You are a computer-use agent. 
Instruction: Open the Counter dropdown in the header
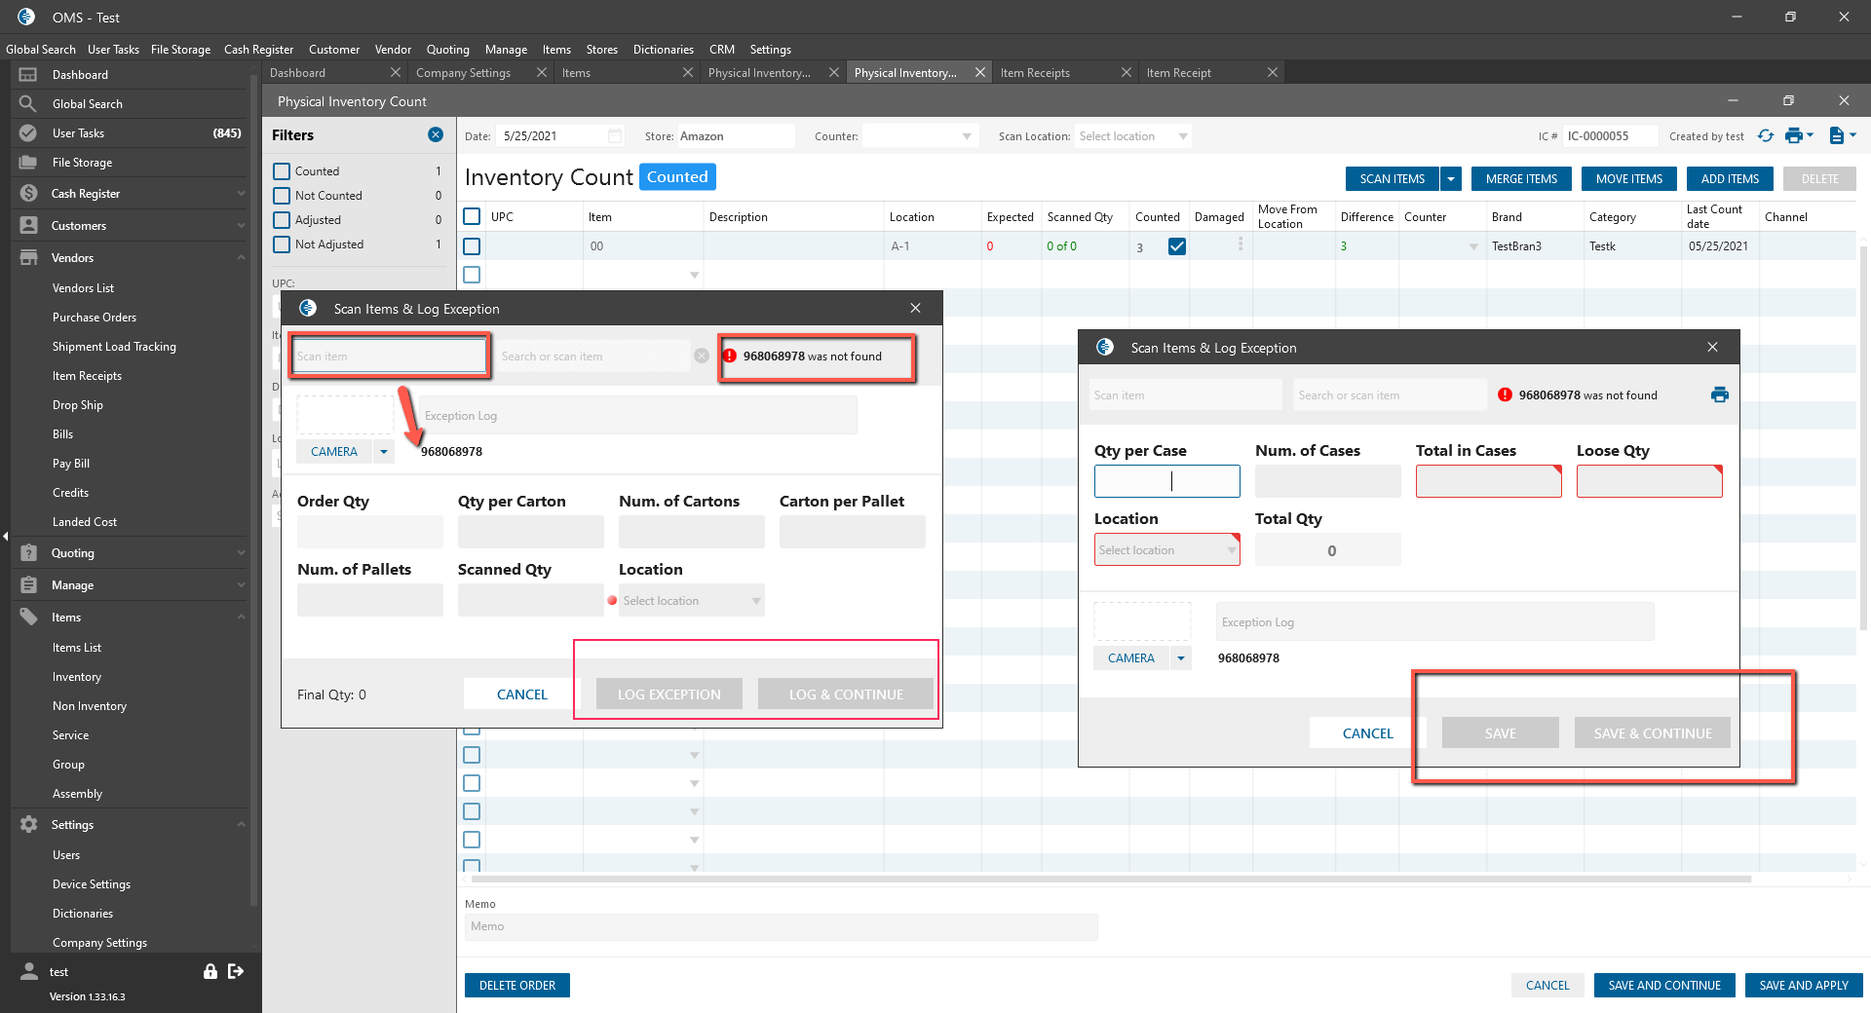coord(966,136)
